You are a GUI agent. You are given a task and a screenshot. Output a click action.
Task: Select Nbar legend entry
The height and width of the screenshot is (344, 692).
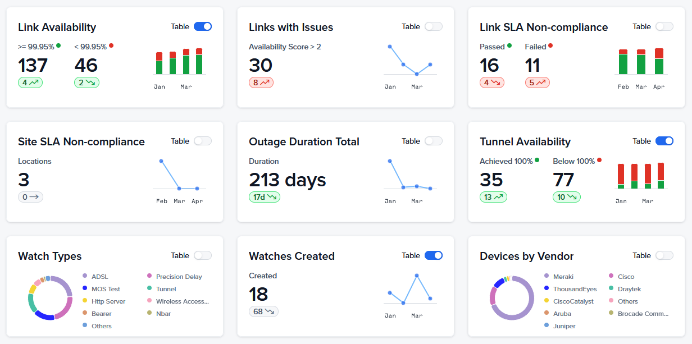point(158,314)
